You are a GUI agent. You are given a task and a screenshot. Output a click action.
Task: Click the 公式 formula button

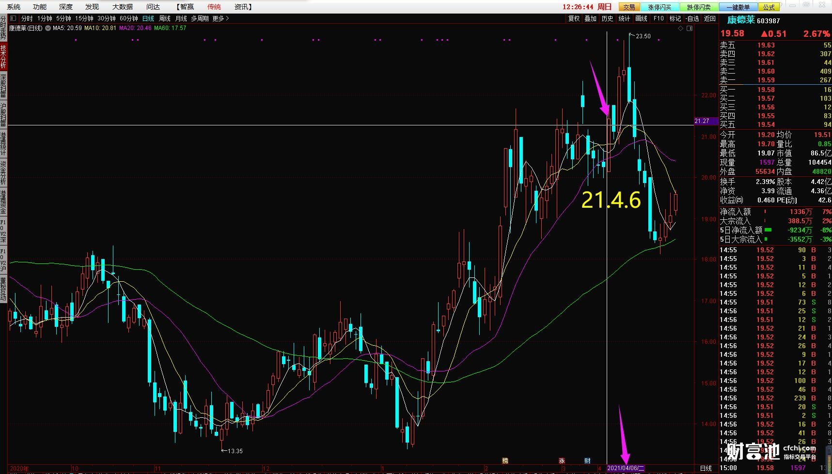click(x=769, y=7)
